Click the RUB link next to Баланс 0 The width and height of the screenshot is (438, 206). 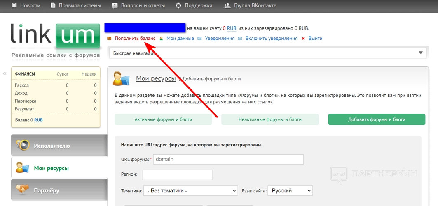39,120
